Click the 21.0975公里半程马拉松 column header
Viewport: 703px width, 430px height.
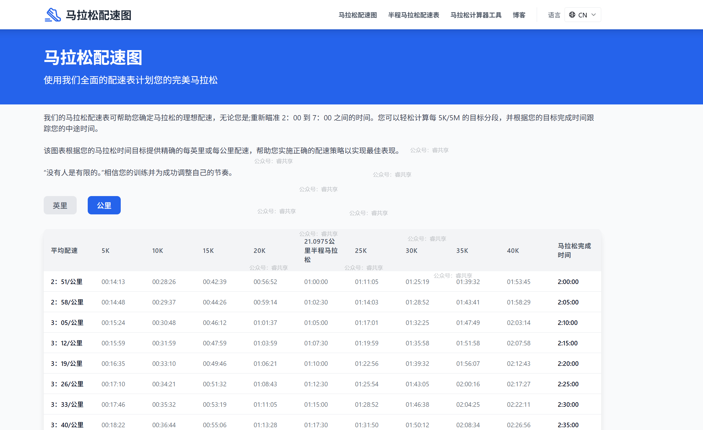coord(321,250)
